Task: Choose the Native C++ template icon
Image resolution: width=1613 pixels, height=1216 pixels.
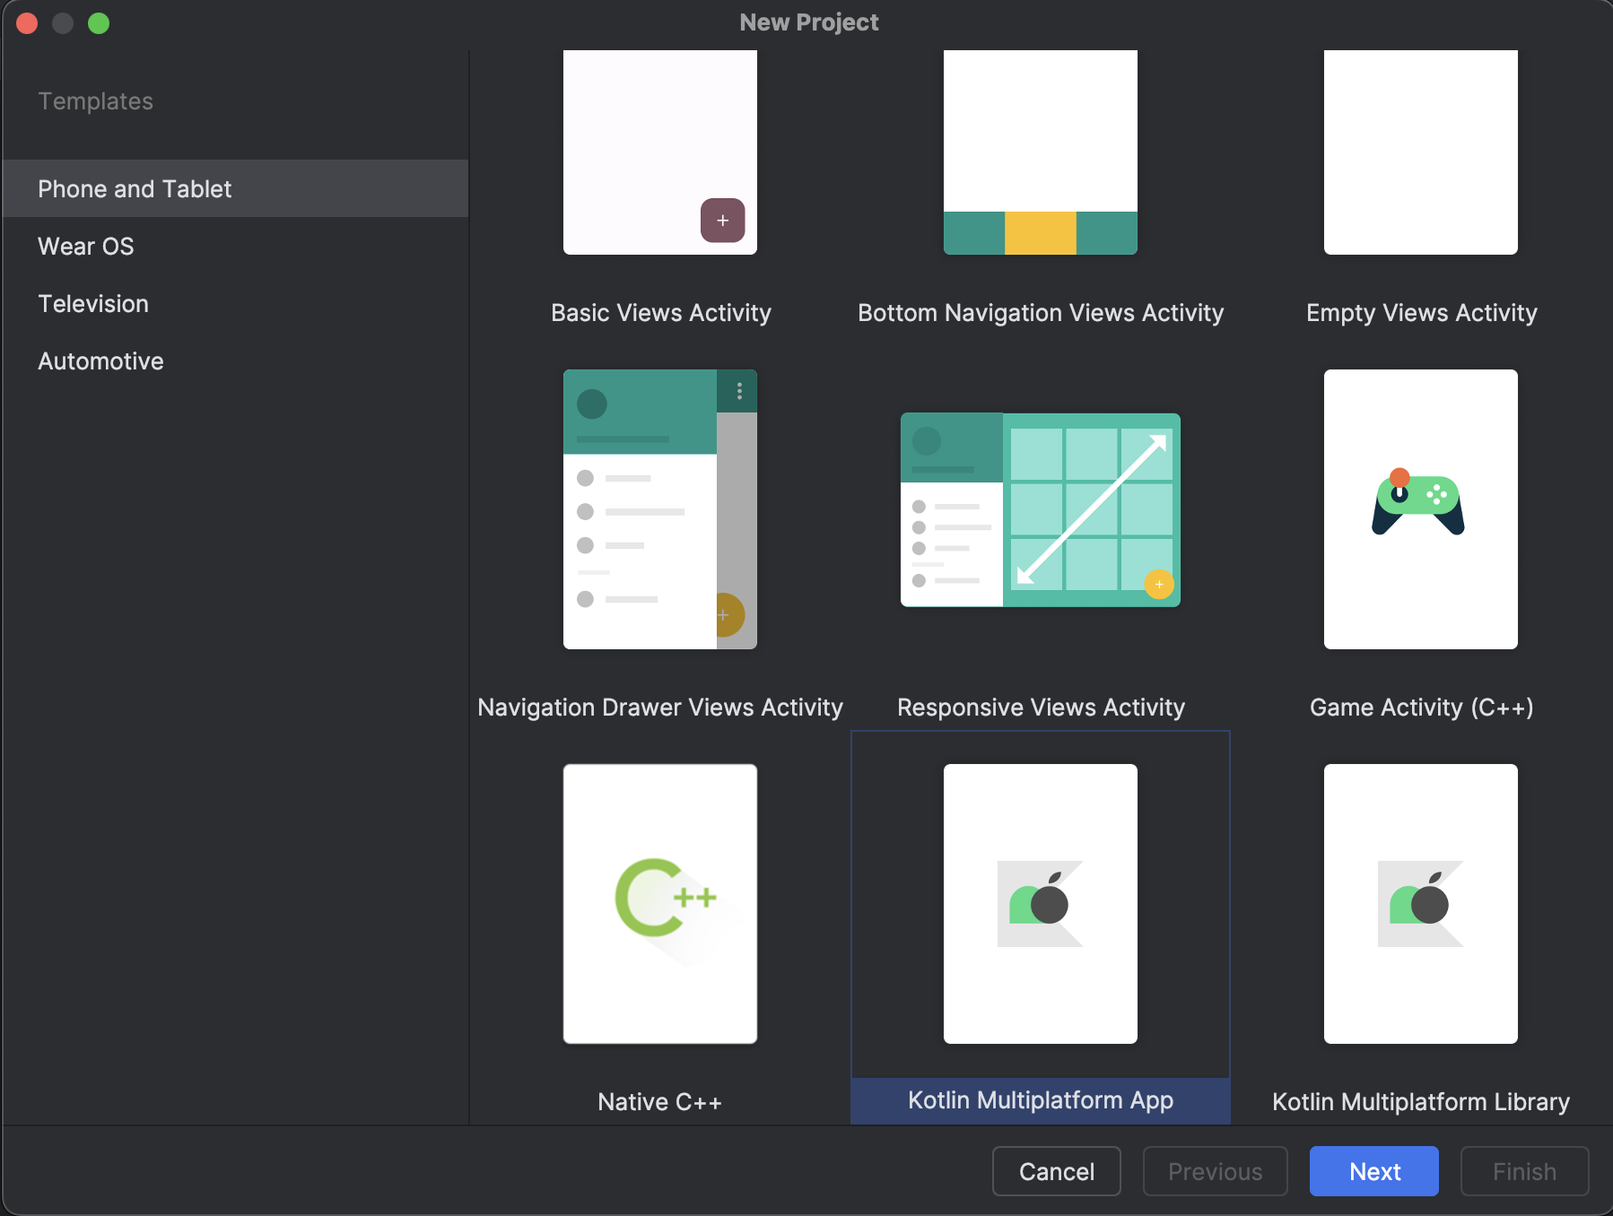Action: (659, 904)
